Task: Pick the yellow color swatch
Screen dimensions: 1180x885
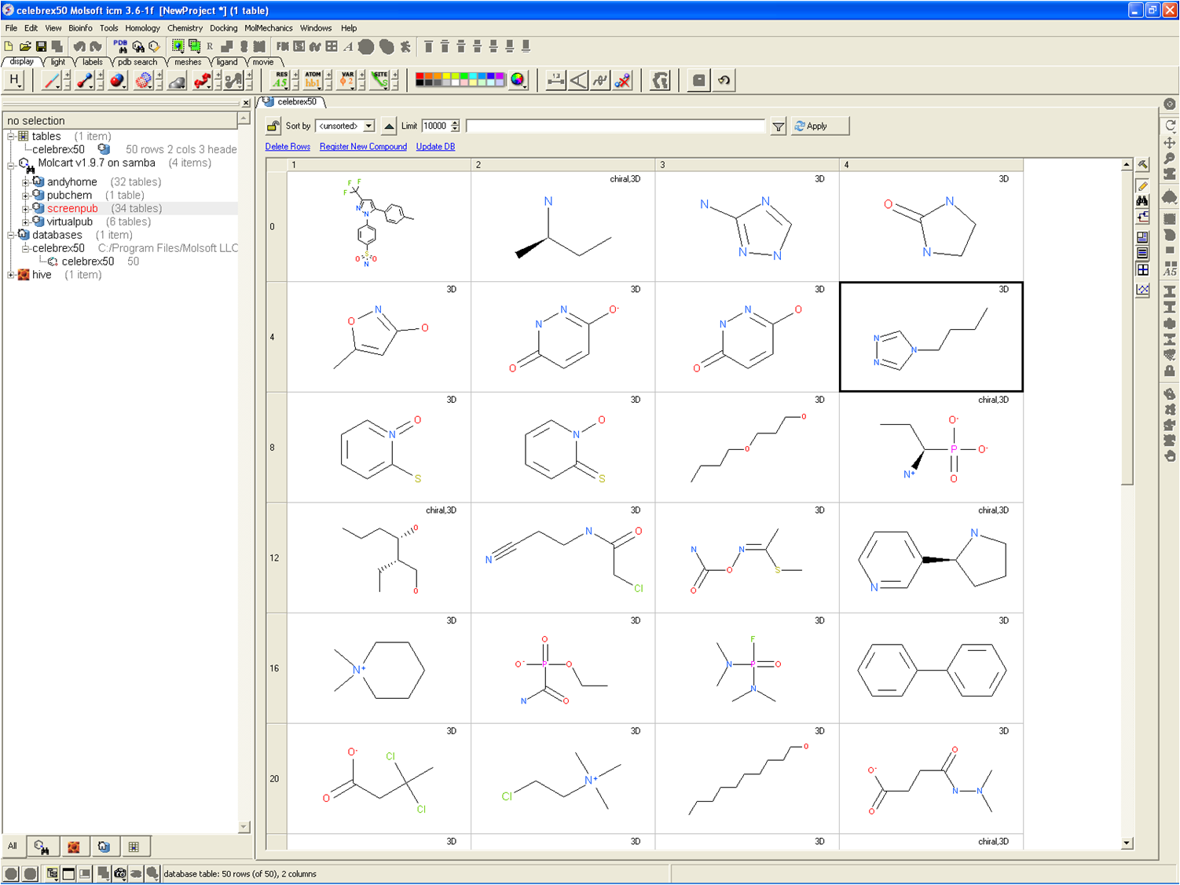Action: click(446, 77)
